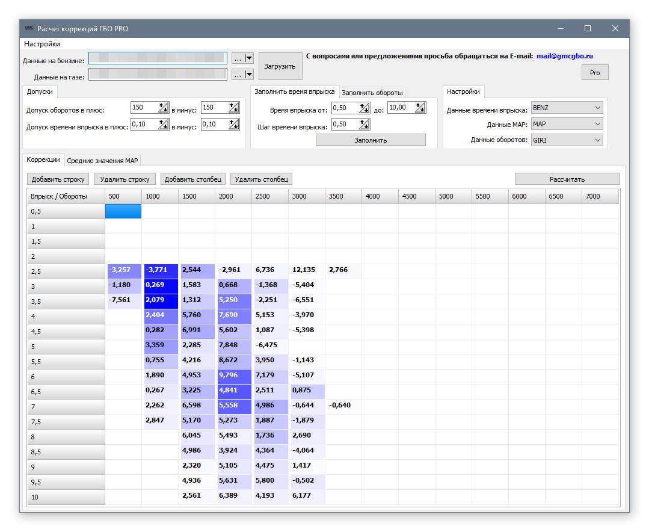Open stepper for RPM tolerance plus value
649x532 pixels.
click(164, 108)
